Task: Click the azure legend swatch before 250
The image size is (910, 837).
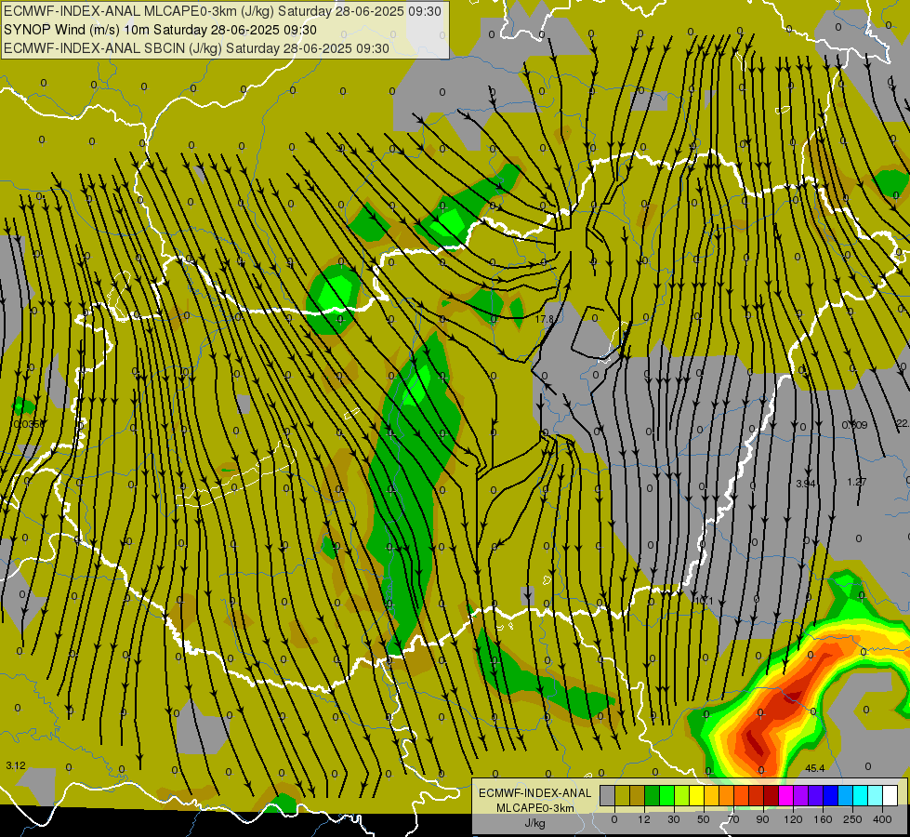Action: click(x=846, y=796)
